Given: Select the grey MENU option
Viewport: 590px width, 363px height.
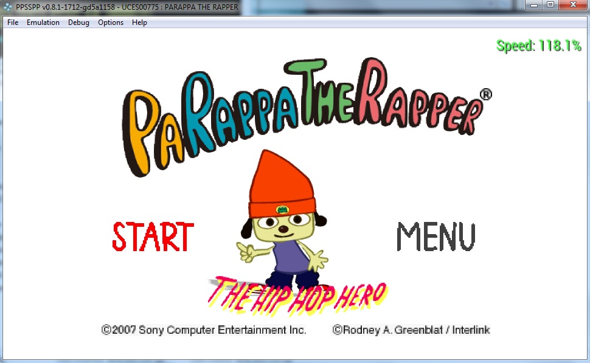Looking at the screenshot, I should click(436, 237).
